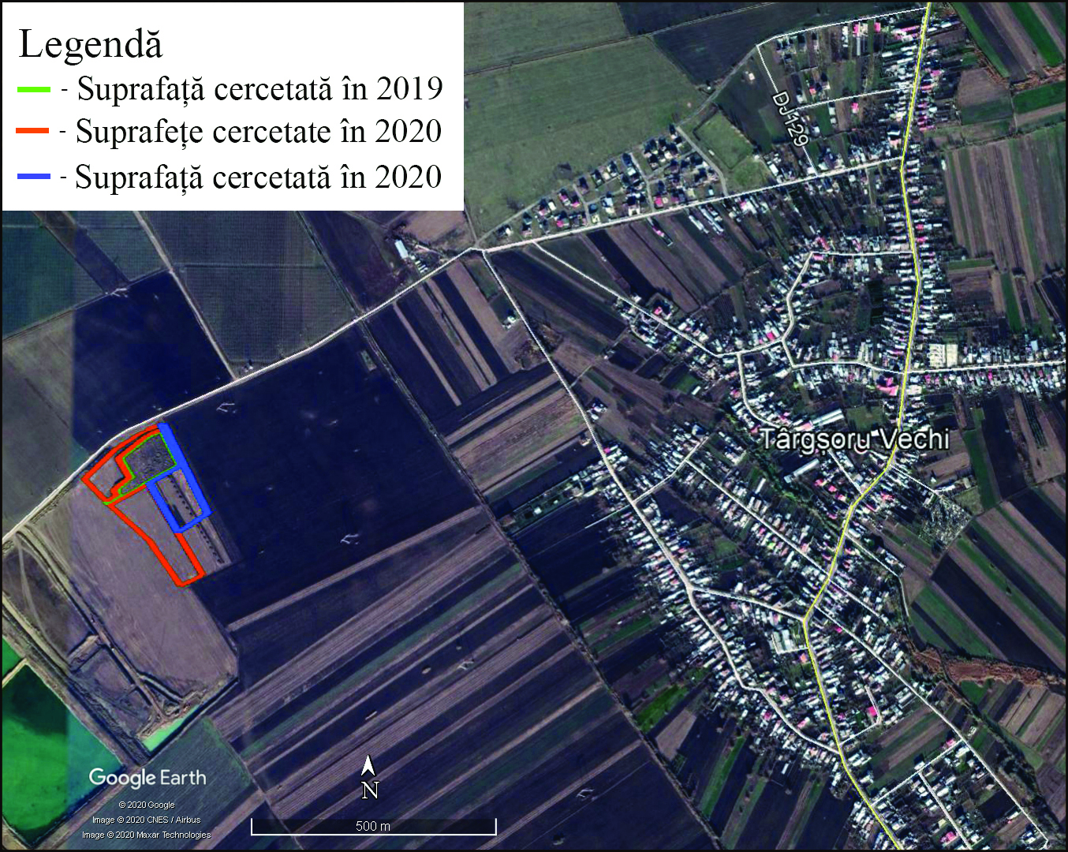Image resolution: width=1068 pixels, height=852 pixels.
Task: Select the Legendă title text
Action: tap(90, 44)
